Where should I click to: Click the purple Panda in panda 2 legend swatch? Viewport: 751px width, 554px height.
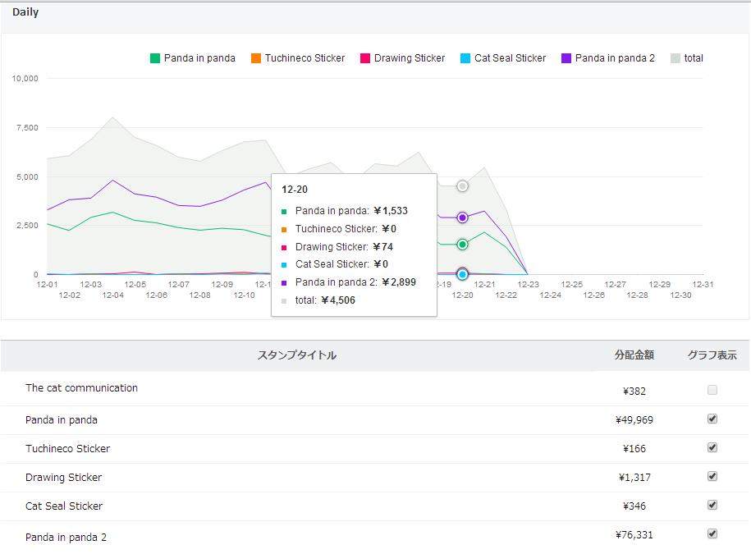point(566,58)
